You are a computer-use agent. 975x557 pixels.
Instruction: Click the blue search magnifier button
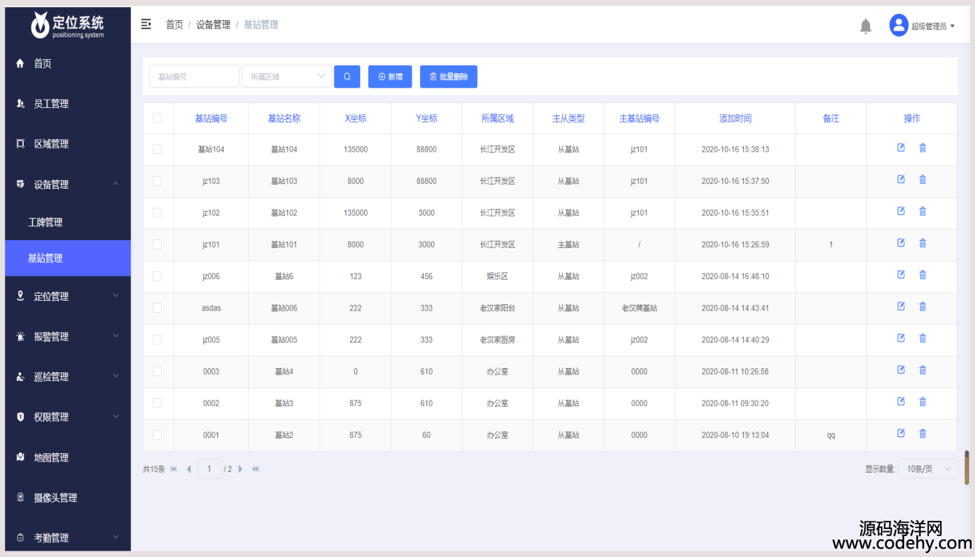pos(347,77)
